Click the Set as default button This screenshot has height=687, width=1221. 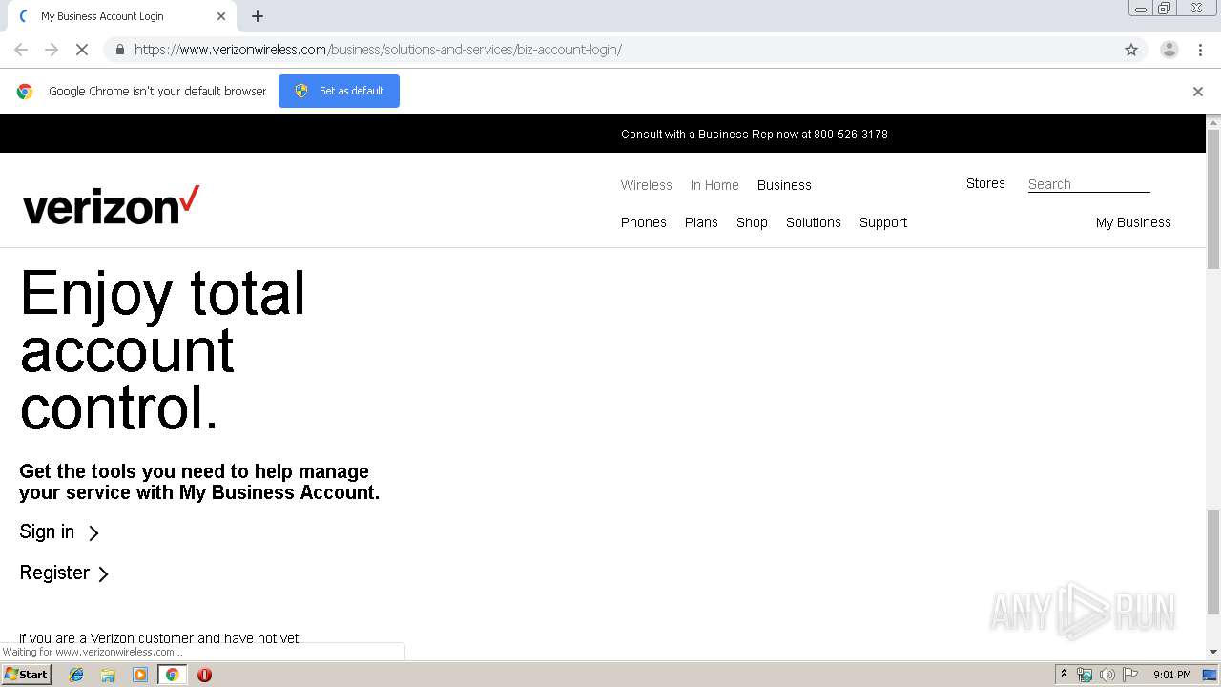pos(339,91)
